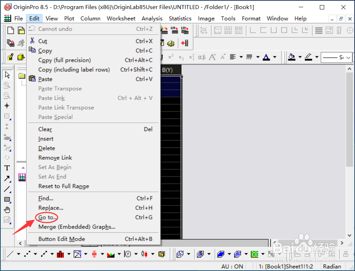Open the font color dropdown arrow
355x271 pixels.
274,57
